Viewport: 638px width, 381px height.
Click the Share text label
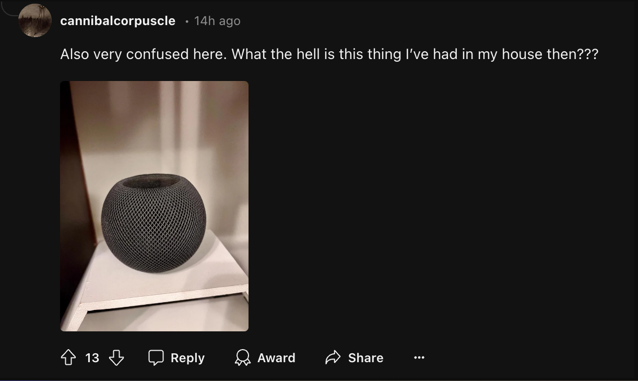click(365, 358)
